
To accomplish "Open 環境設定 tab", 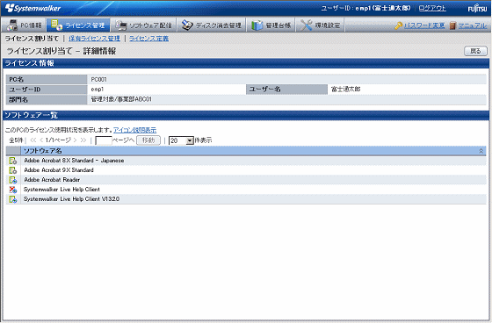I will pyautogui.click(x=320, y=25).
